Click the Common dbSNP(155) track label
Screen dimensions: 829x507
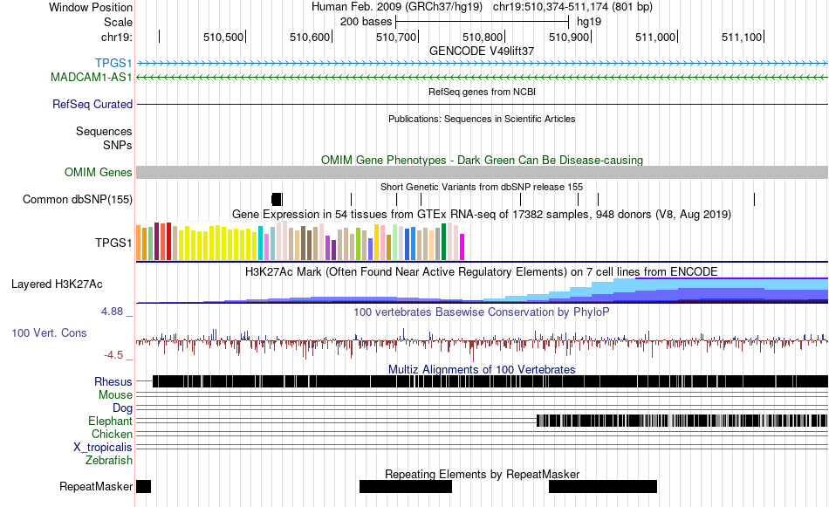[78, 199]
